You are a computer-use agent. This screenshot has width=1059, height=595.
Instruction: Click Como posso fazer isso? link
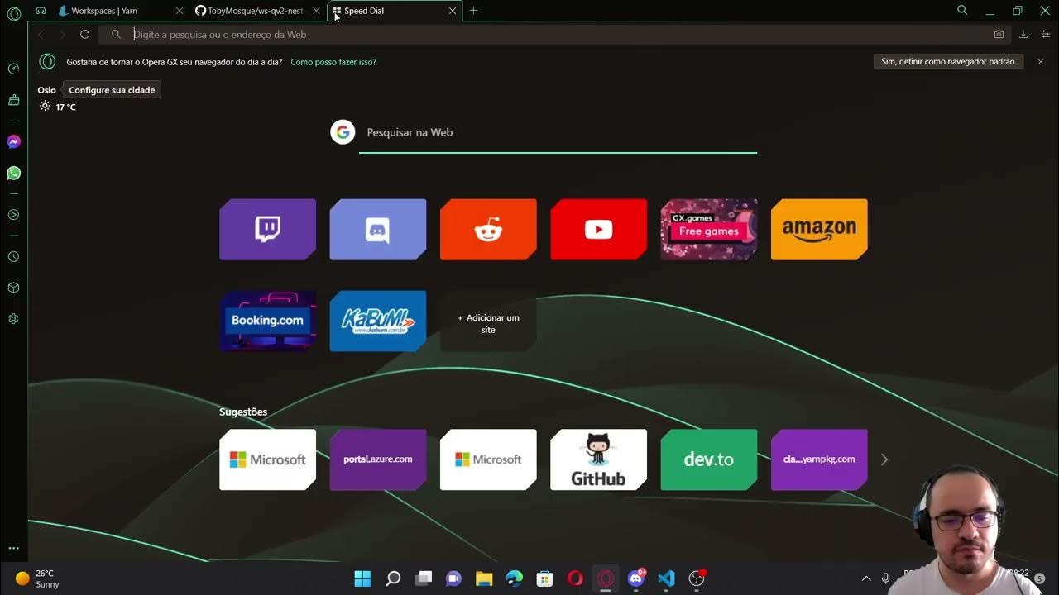[x=333, y=62]
